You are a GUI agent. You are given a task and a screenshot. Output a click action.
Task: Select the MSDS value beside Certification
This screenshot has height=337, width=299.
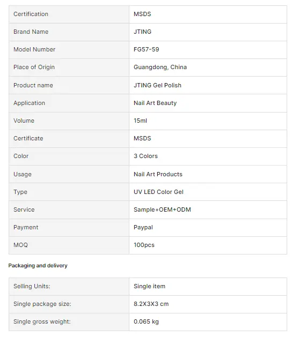coord(142,14)
